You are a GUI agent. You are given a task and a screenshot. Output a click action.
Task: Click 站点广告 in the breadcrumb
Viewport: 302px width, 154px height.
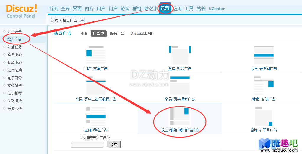click(70, 20)
